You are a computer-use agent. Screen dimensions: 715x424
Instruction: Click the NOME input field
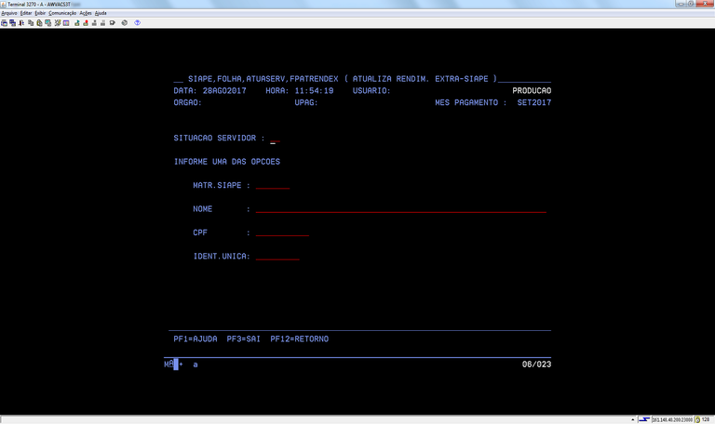coord(401,209)
